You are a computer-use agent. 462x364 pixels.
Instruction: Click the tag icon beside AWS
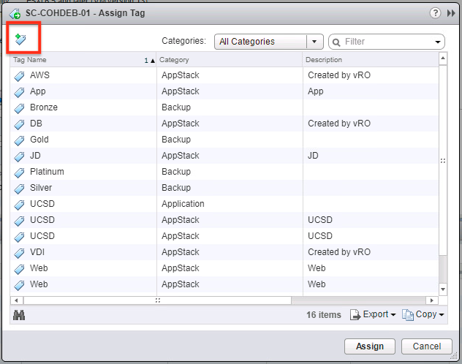pyautogui.click(x=20, y=76)
